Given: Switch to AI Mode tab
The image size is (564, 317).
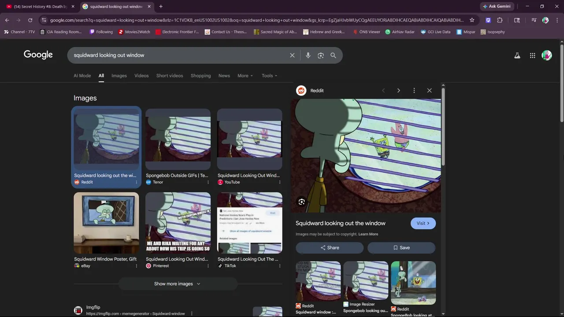Looking at the screenshot, I should click(82, 76).
